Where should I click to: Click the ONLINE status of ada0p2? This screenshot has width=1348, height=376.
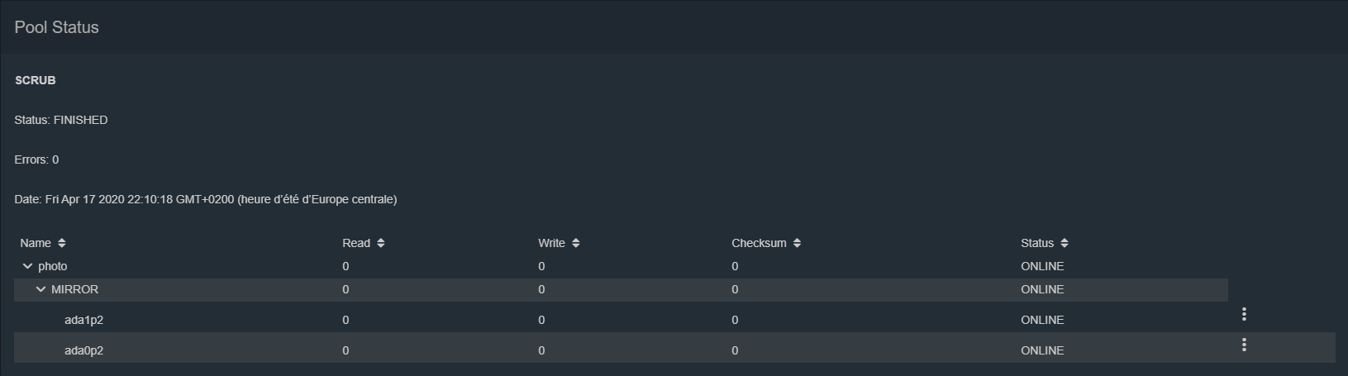pyautogui.click(x=1042, y=350)
